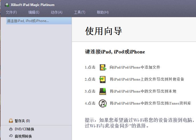Click the Xilisoft app icon in title bar
This screenshot has height=140, width=196.
[7, 5]
